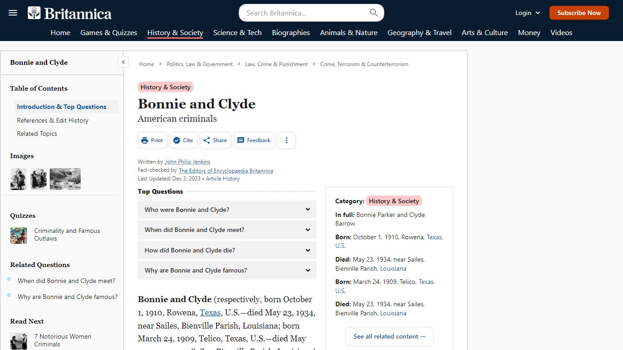
Task: Open the Feedback form button
Action: click(254, 140)
